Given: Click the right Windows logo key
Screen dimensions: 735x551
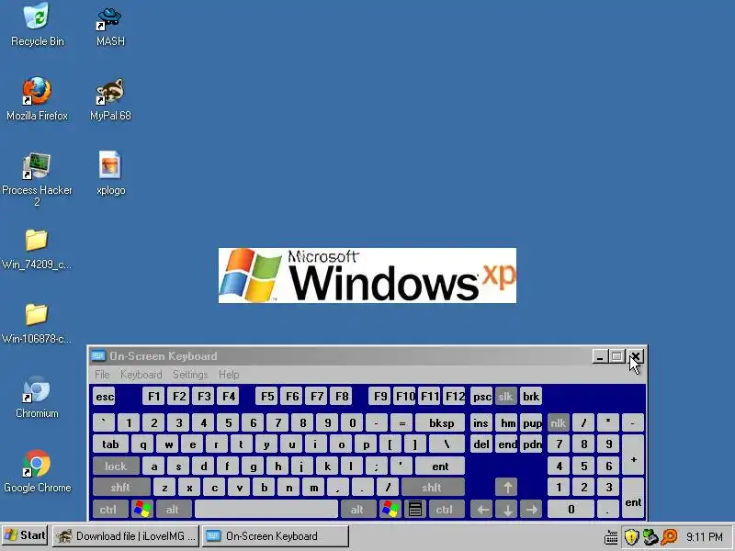Looking at the screenshot, I should point(390,509).
